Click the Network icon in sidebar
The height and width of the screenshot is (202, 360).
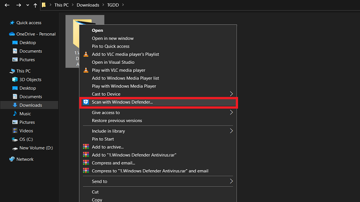point(12,159)
